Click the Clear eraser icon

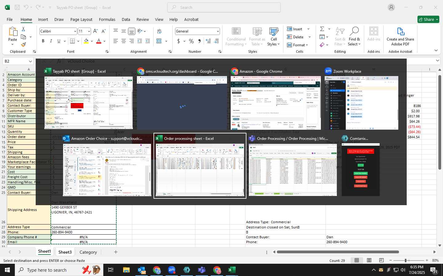[x=322, y=45]
